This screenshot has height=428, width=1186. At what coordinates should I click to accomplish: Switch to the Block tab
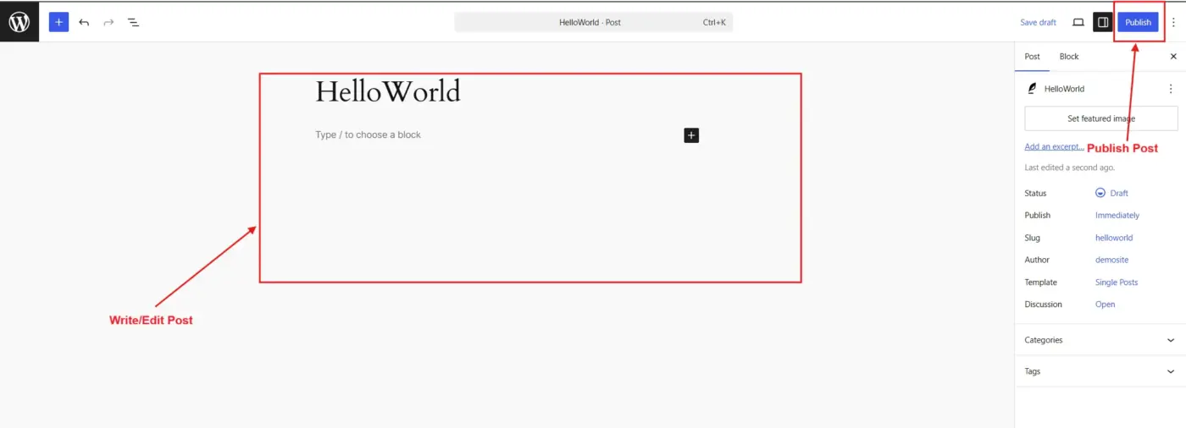[x=1069, y=57]
